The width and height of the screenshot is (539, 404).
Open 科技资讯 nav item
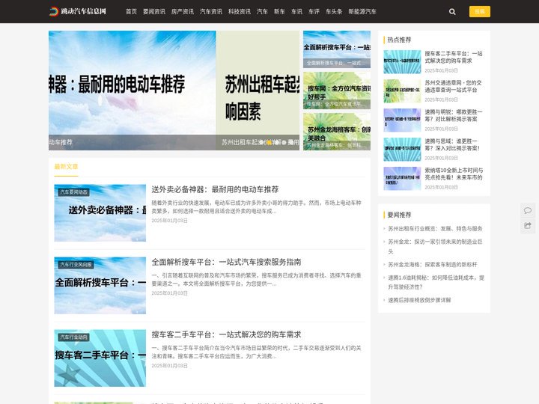(240, 11)
